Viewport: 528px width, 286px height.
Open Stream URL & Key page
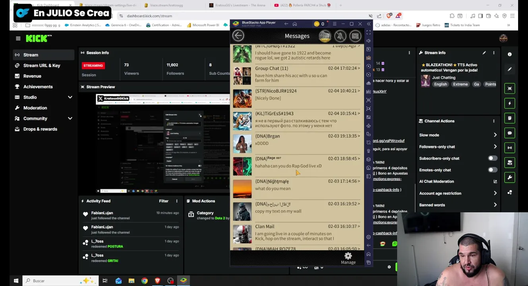[x=42, y=66]
